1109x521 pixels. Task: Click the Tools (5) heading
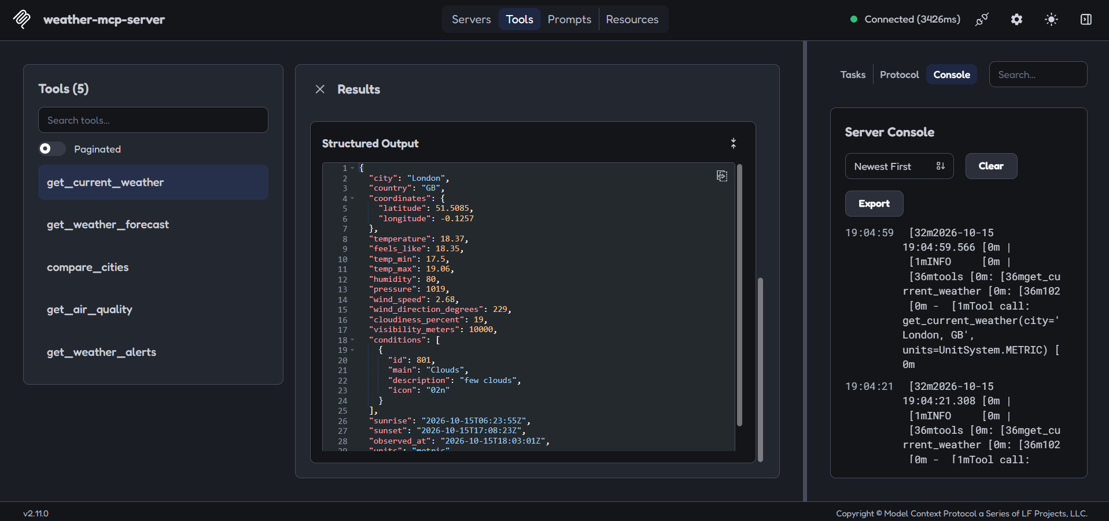click(64, 88)
